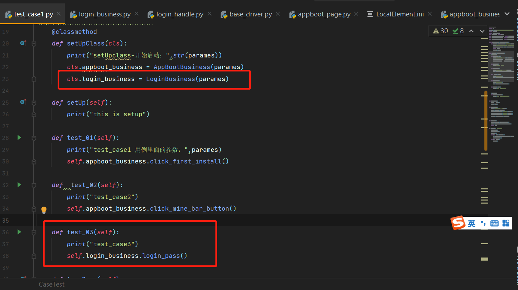Go to previous highlighted error
This screenshot has height=290, width=518.
[471, 31]
